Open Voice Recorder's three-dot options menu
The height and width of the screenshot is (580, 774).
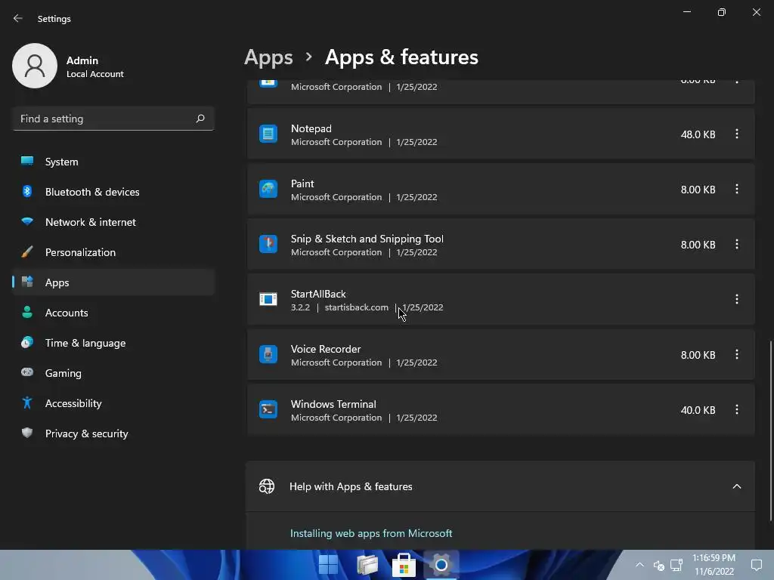pyautogui.click(x=736, y=355)
